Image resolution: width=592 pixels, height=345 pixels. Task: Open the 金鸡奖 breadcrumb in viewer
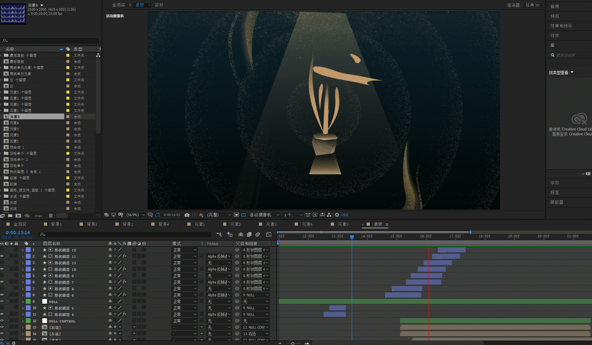pyautogui.click(x=118, y=5)
